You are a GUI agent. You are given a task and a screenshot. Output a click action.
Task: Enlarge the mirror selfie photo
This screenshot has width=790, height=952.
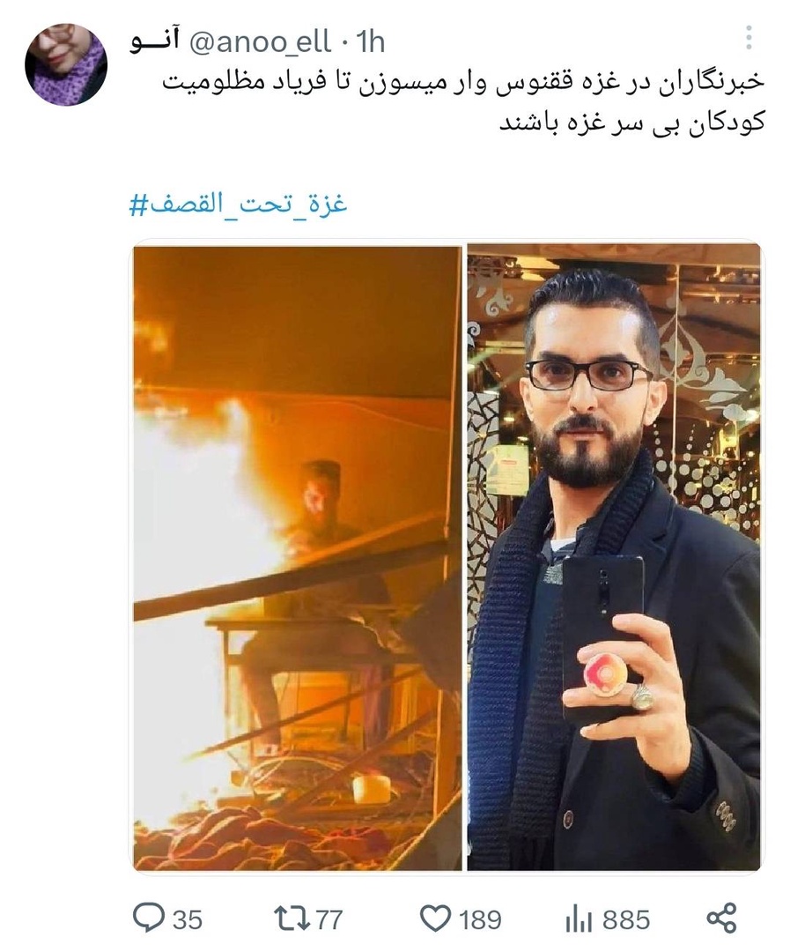tap(614, 557)
